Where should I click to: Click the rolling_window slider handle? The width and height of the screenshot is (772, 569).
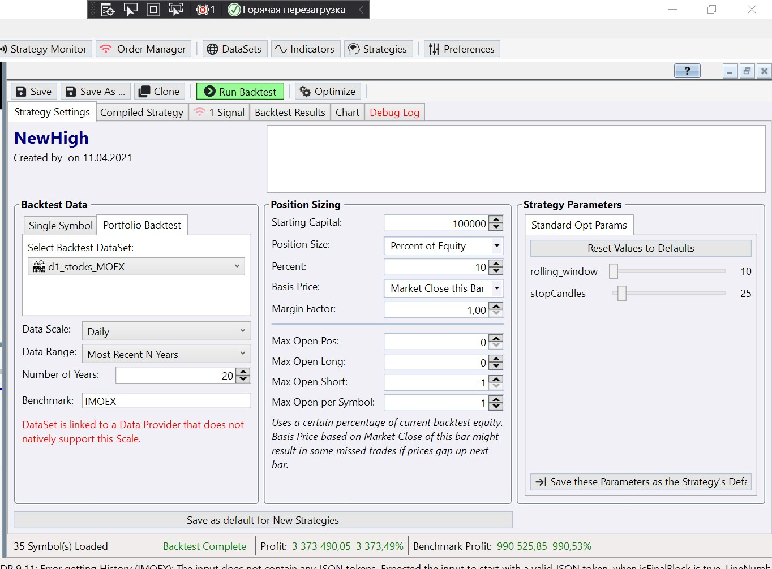coord(614,271)
